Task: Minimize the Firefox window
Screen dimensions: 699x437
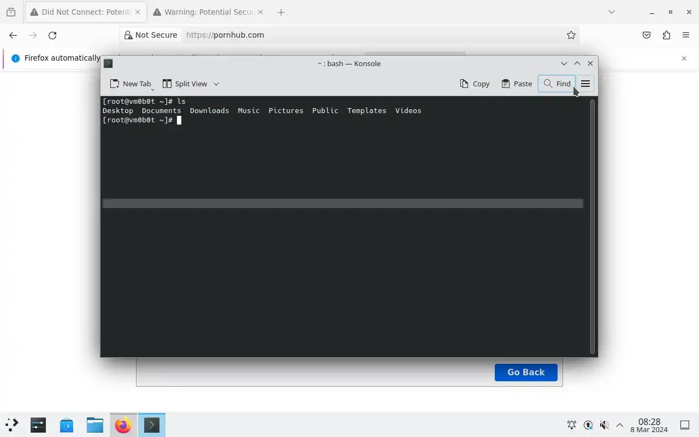Action: coord(652,12)
